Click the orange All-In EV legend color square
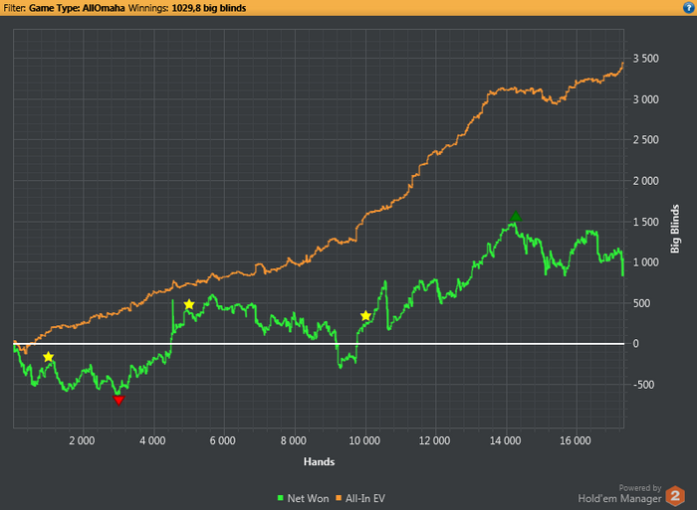697x510 pixels. [x=339, y=498]
